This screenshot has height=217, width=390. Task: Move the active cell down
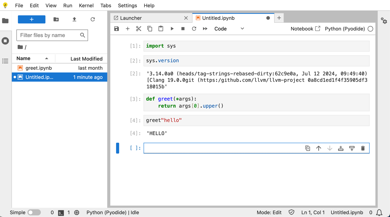pos(330,148)
